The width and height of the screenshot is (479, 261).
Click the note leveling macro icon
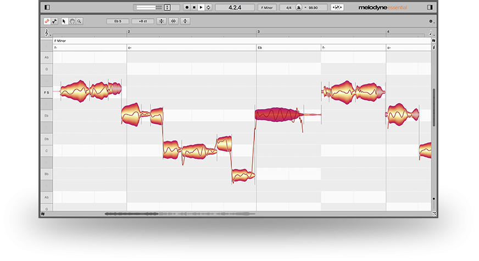[186, 21]
